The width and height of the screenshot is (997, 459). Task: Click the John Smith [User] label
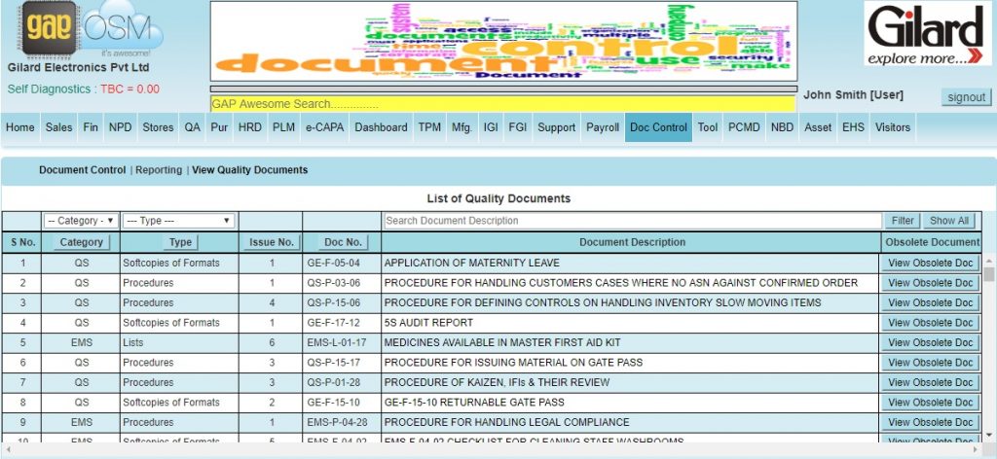click(853, 95)
